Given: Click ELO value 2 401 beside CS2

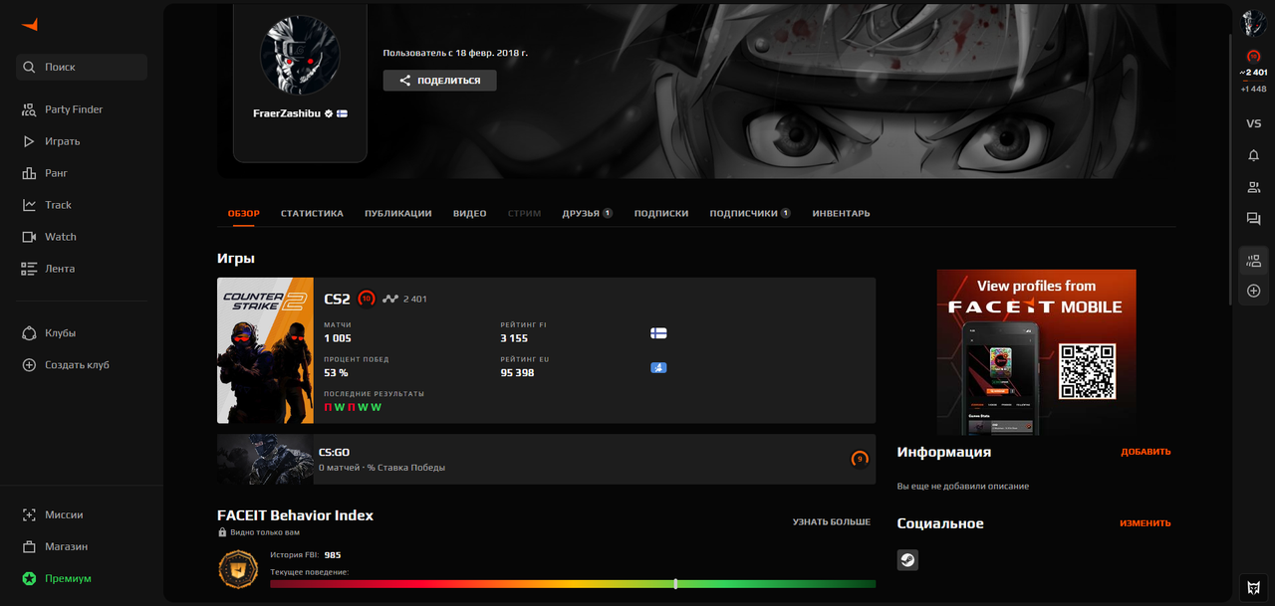Looking at the screenshot, I should [x=415, y=299].
